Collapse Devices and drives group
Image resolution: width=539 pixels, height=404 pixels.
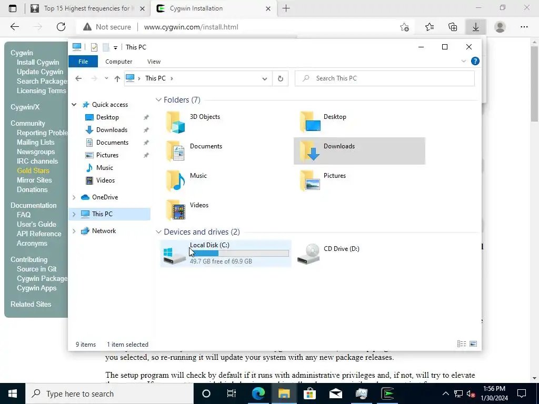click(x=158, y=232)
